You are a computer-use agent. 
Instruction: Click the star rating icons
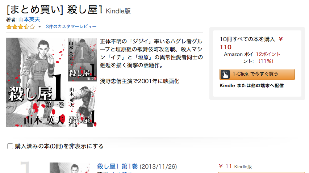[21, 27]
